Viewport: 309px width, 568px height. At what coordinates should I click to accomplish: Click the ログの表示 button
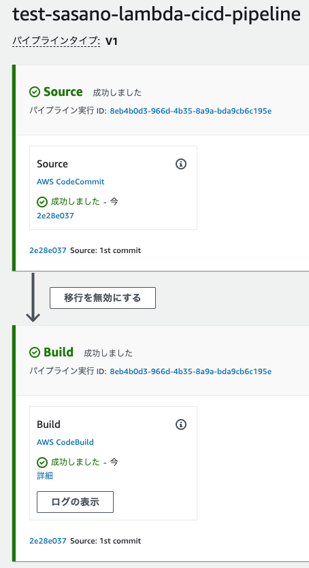tap(75, 502)
